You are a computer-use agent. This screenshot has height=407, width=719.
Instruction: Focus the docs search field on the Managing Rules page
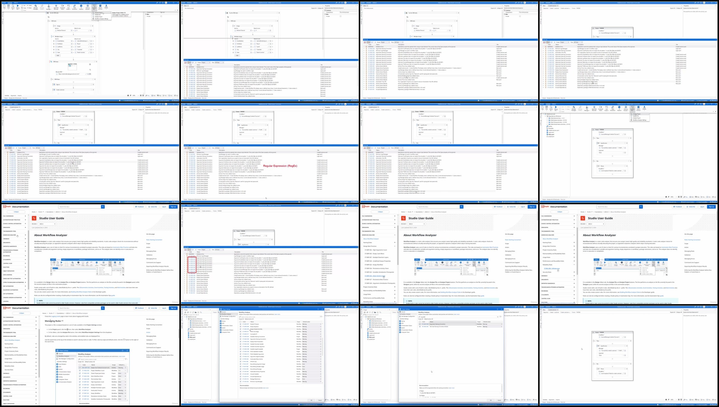click(x=80, y=308)
